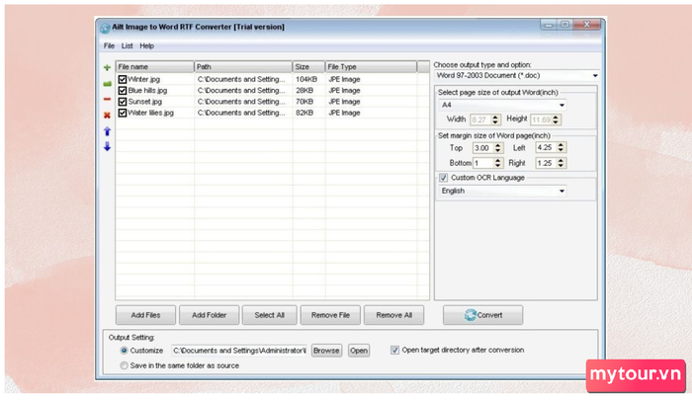Minimize the converter window
Screen dimensions: 692x400
point(549,25)
